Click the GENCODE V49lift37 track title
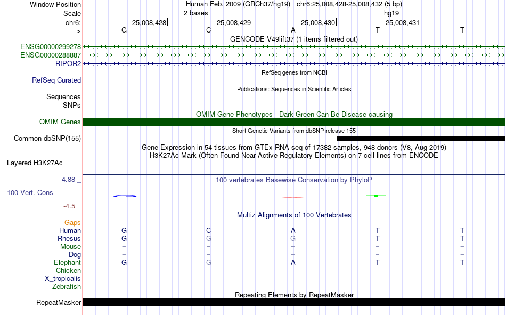 294,39
